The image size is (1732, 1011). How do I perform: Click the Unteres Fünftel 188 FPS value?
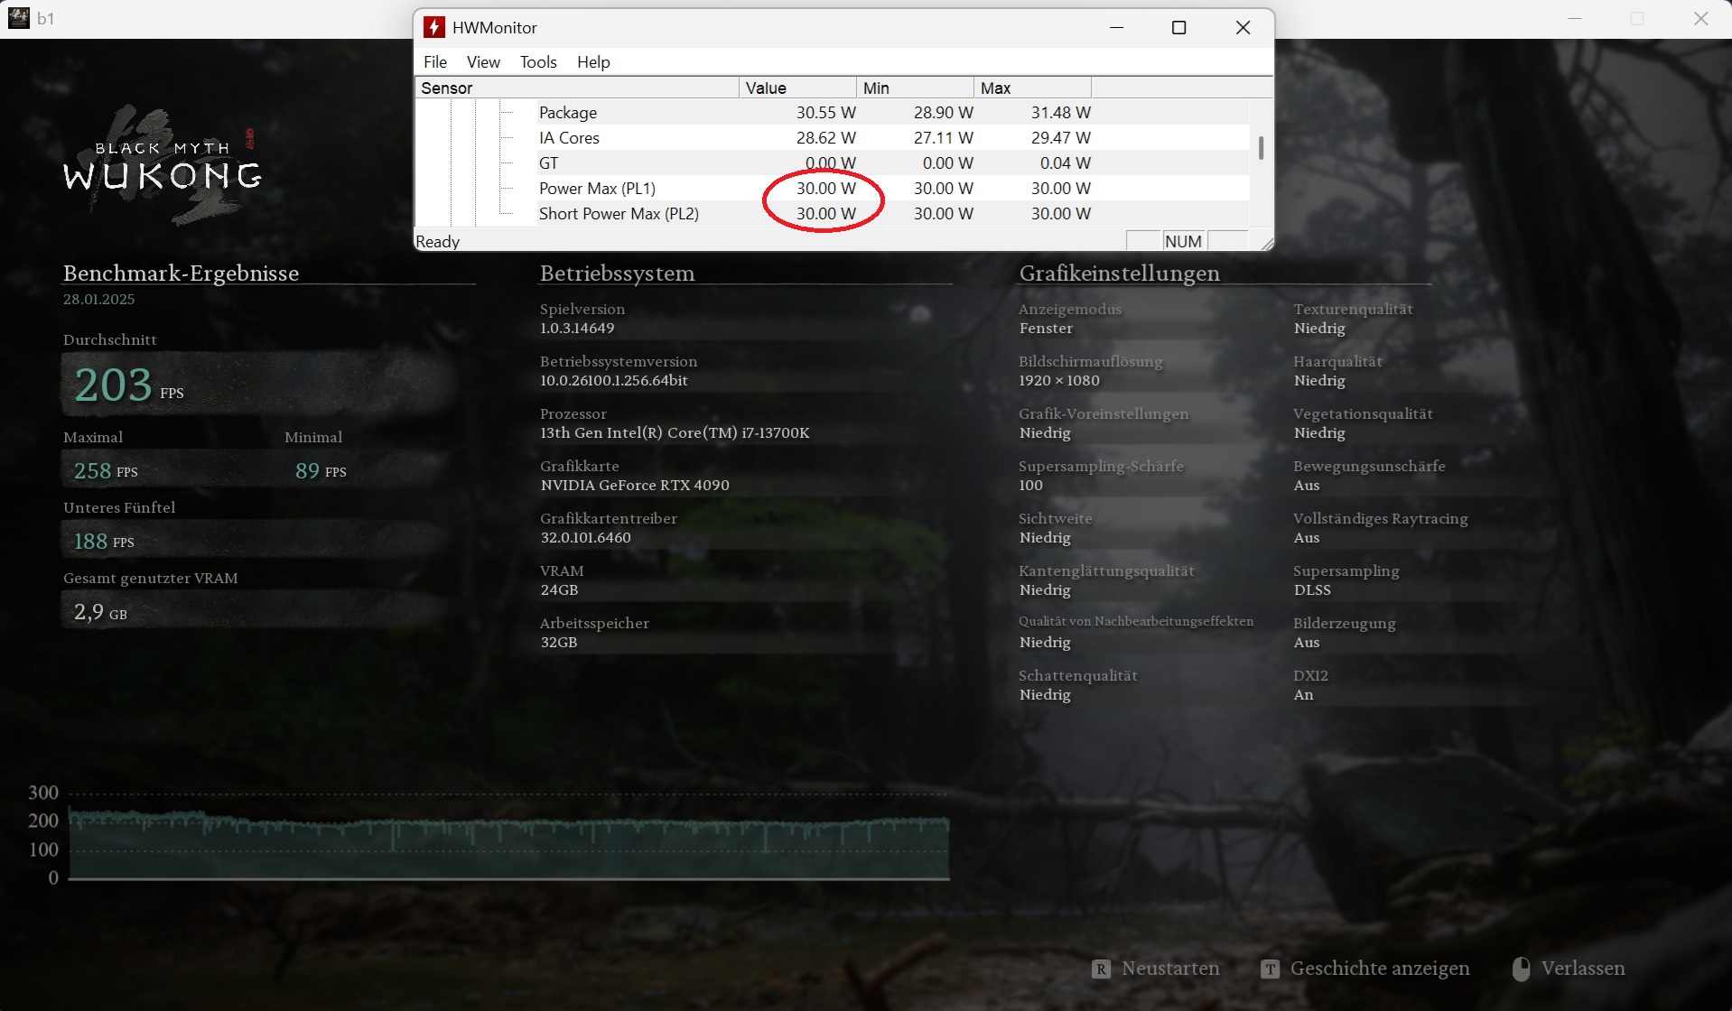[104, 541]
